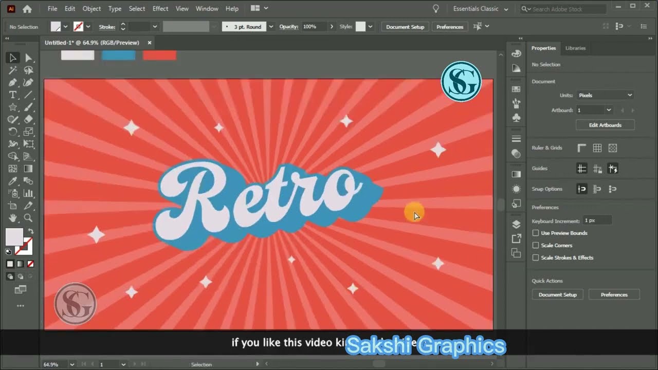The height and width of the screenshot is (370, 658).
Task: Choose the Eyedropper tool
Action: point(13,181)
